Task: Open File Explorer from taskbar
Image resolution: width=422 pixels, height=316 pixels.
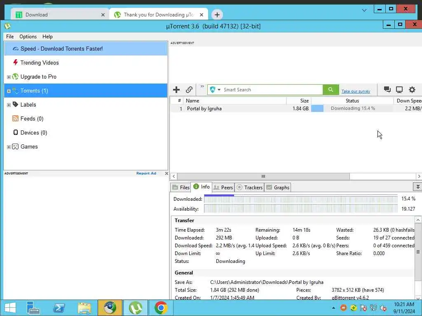Action: (x=84, y=308)
